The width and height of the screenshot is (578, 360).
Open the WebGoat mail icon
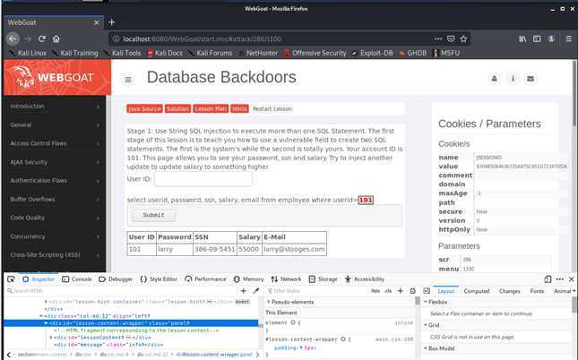[x=531, y=79]
